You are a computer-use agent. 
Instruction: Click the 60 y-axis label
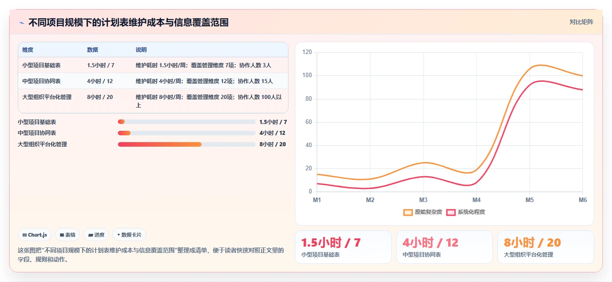click(x=309, y=122)
